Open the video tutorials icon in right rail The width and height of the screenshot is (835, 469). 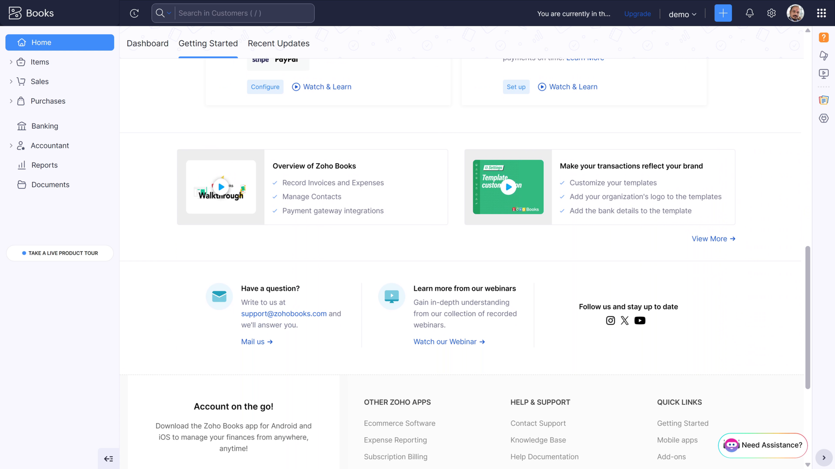point(824,74)
